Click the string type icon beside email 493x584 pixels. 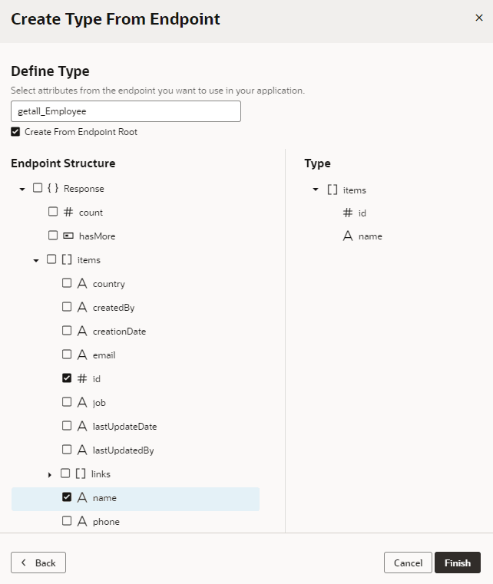pos(81,355)
